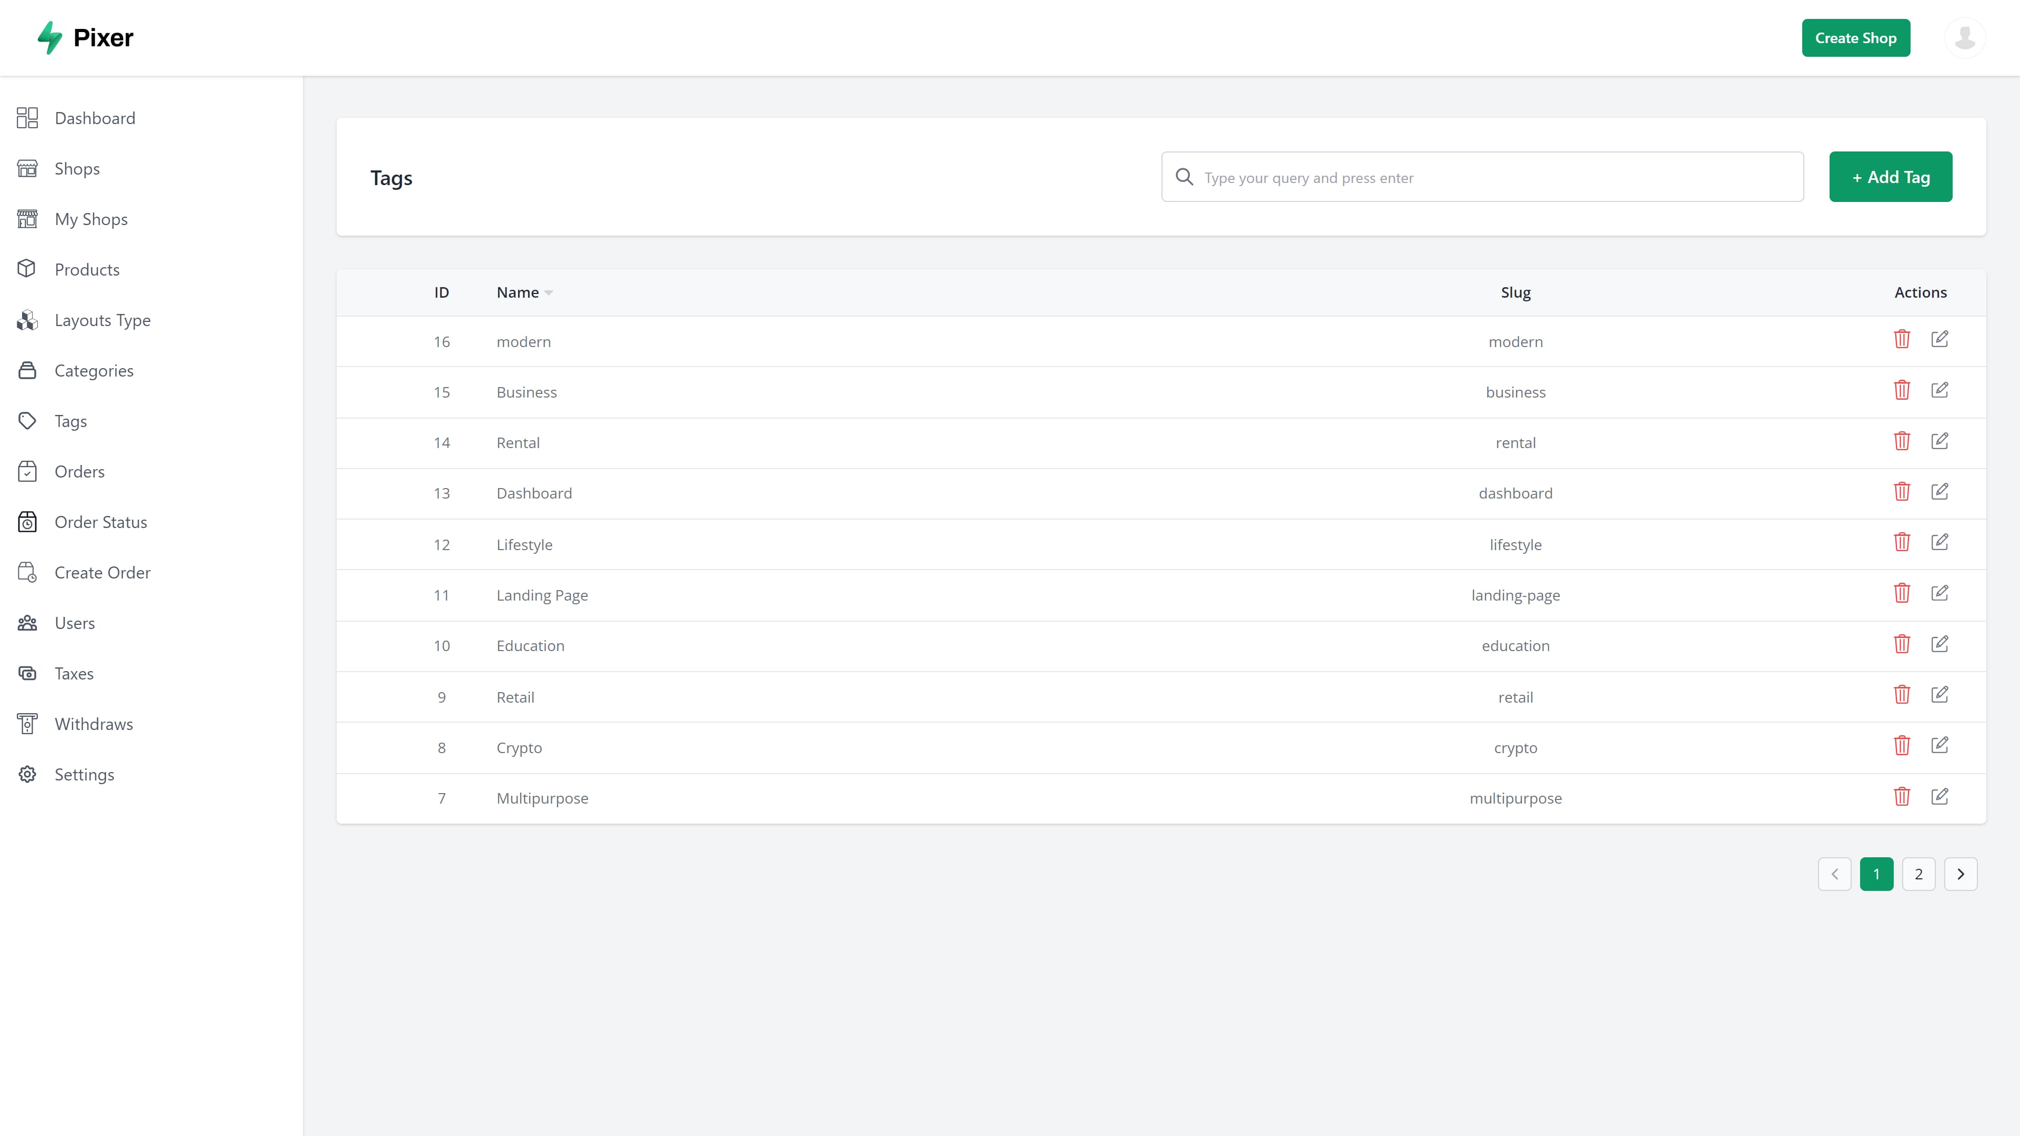The height and width of the screenshot is (1136, 2020).
Task: Go to next page with right chevron
Action: click(x=1961, y=874)
